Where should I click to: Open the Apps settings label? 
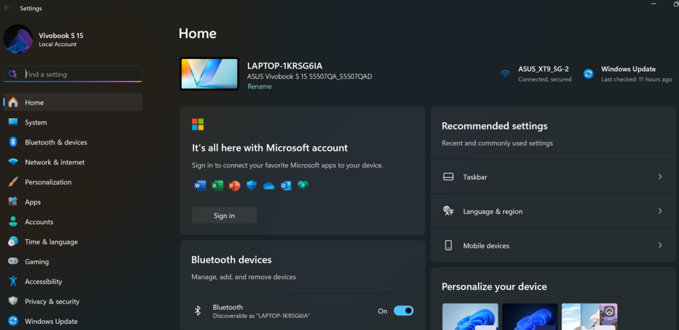[33, 202]
